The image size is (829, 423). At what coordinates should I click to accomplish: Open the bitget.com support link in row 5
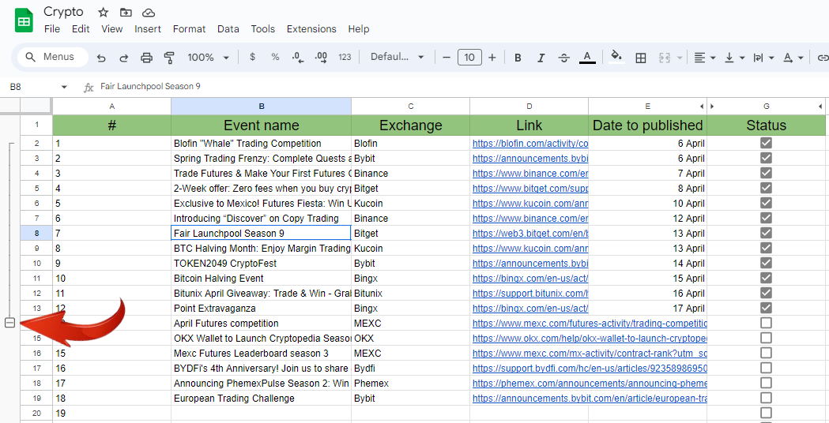point(529,188)
